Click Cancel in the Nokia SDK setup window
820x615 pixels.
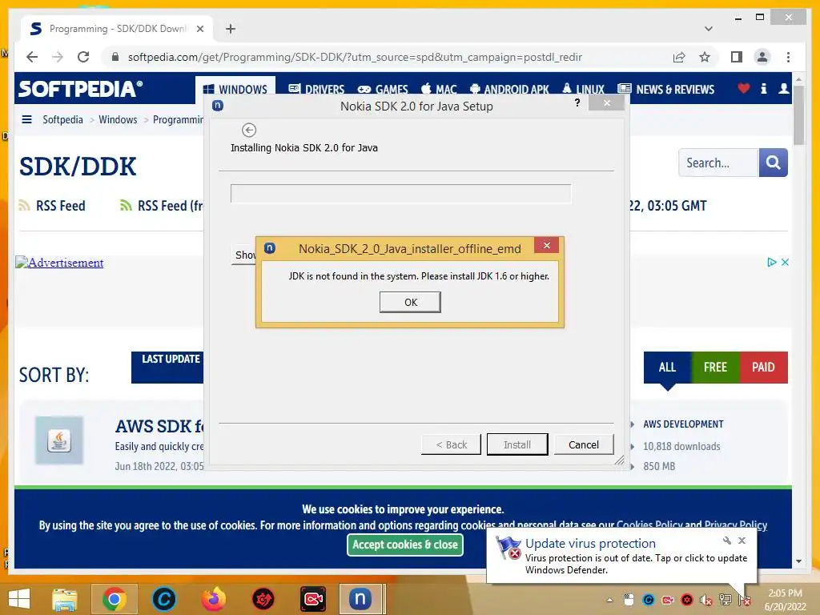click(584, 444)
